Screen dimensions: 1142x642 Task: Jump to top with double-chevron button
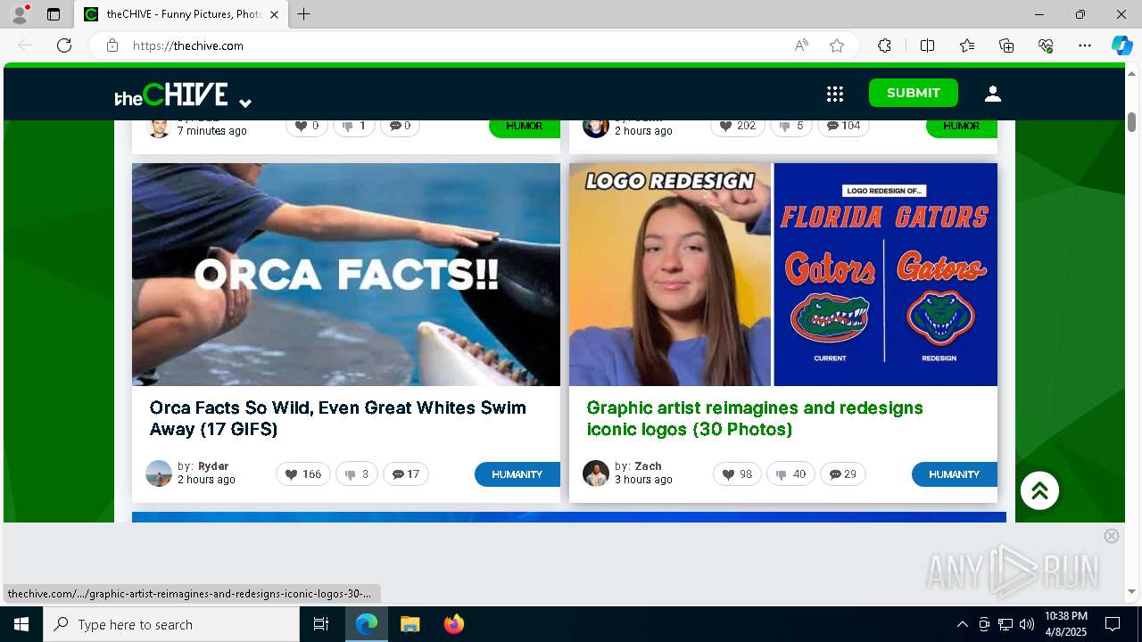[x=1039, y=490]
